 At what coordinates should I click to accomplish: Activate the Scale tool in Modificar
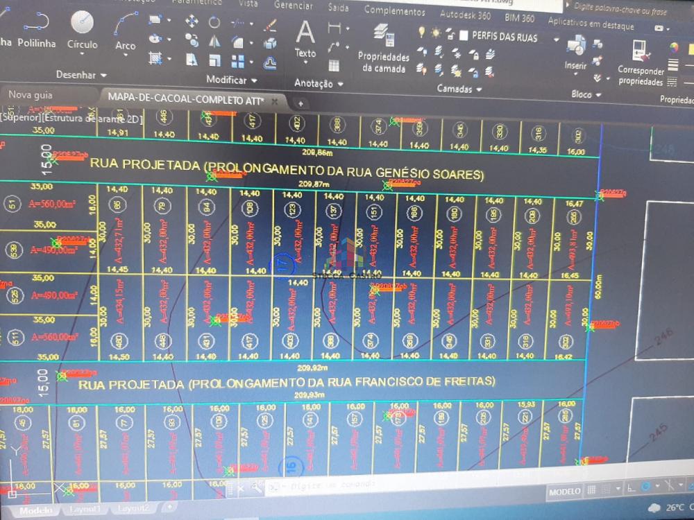coord(214,60)
